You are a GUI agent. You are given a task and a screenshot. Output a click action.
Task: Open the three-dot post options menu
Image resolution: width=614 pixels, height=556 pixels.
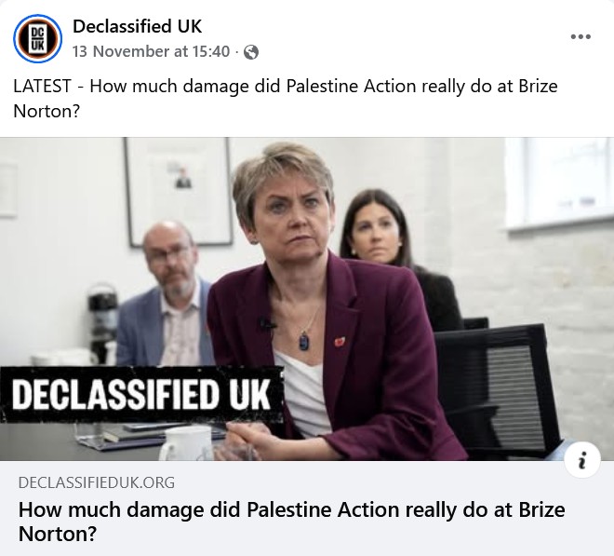point(581,37)
